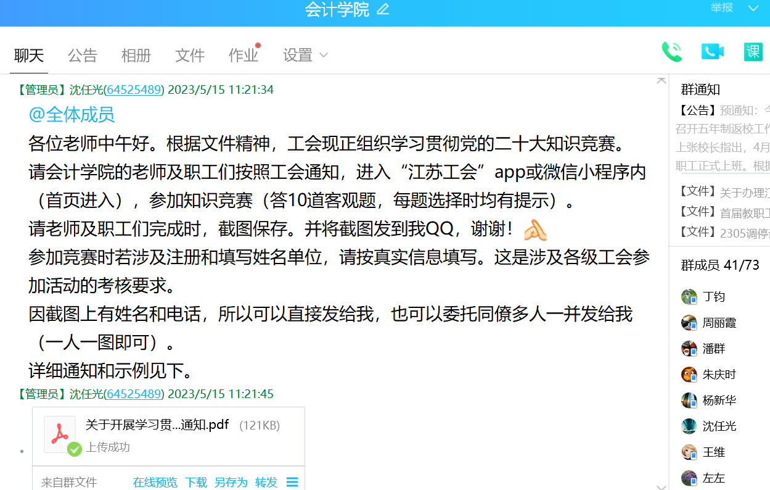The height and width of the screenshot is (490, 770).
Task: Click sender QQ number 64525489 link
Action: click(134, 89)
